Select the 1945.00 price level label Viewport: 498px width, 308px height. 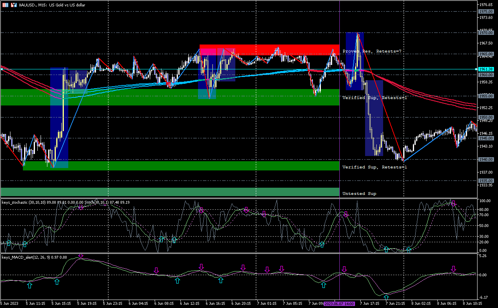pos(486,138)
